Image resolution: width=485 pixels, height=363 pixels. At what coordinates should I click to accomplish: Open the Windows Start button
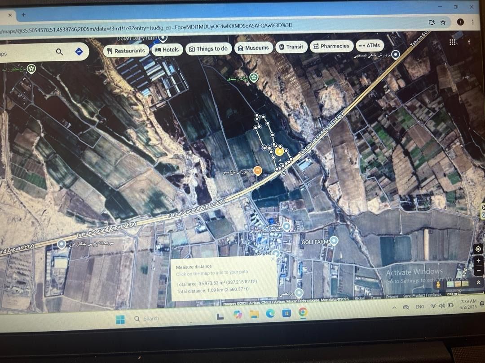120,320
